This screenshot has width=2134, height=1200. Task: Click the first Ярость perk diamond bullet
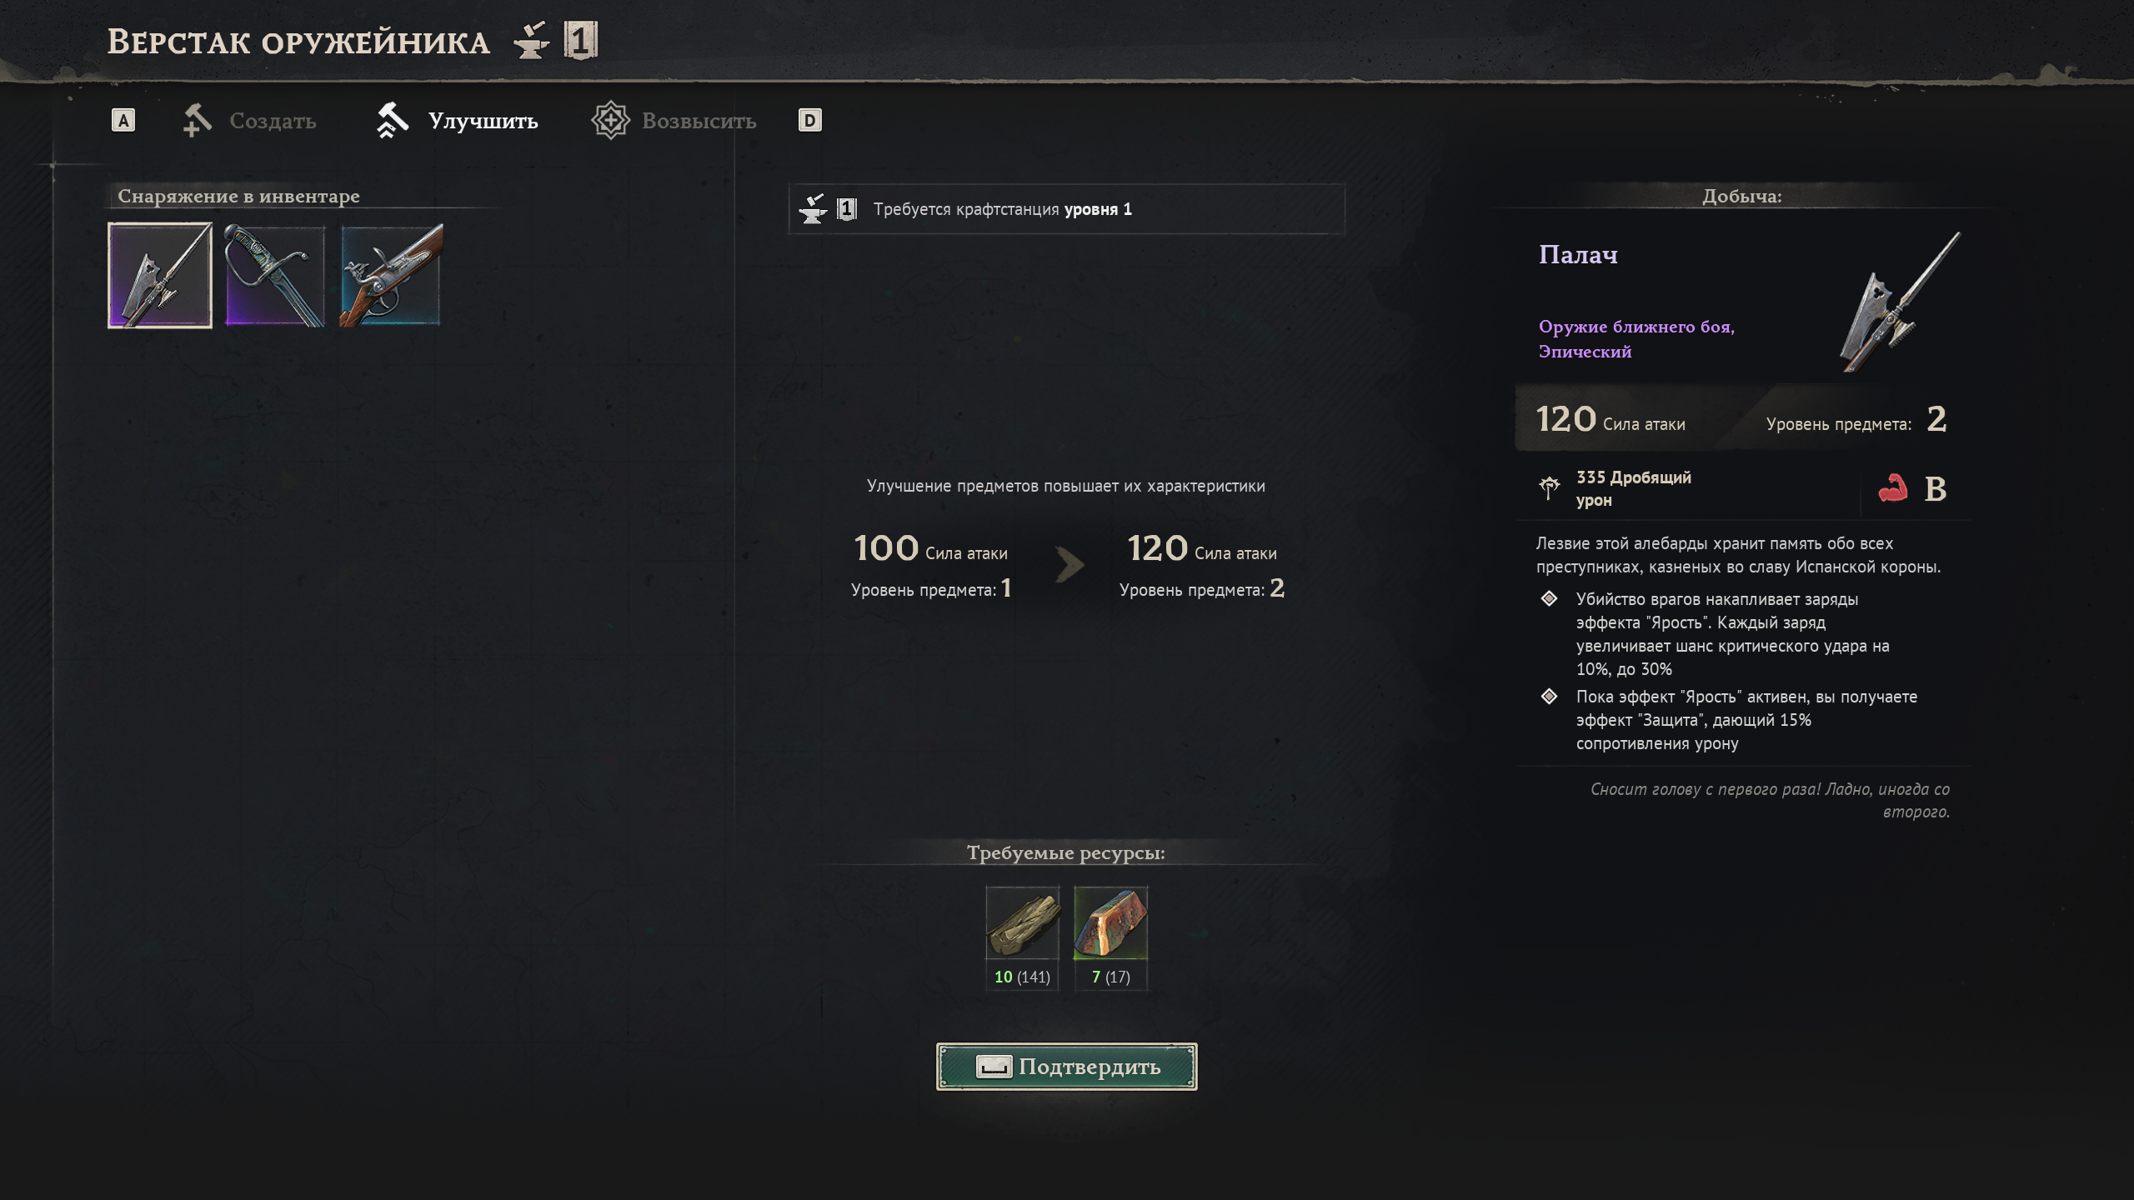[1550, 598]
